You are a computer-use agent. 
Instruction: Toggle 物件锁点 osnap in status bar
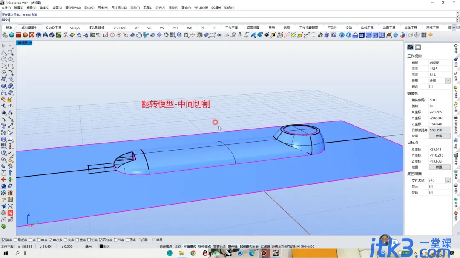click(204, 247)
